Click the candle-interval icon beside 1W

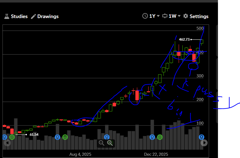point(165,16)
